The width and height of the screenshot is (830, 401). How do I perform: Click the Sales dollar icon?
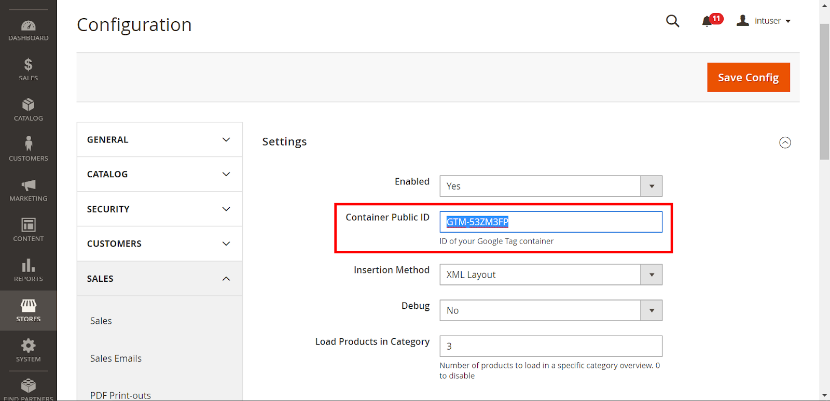(28, 65)
